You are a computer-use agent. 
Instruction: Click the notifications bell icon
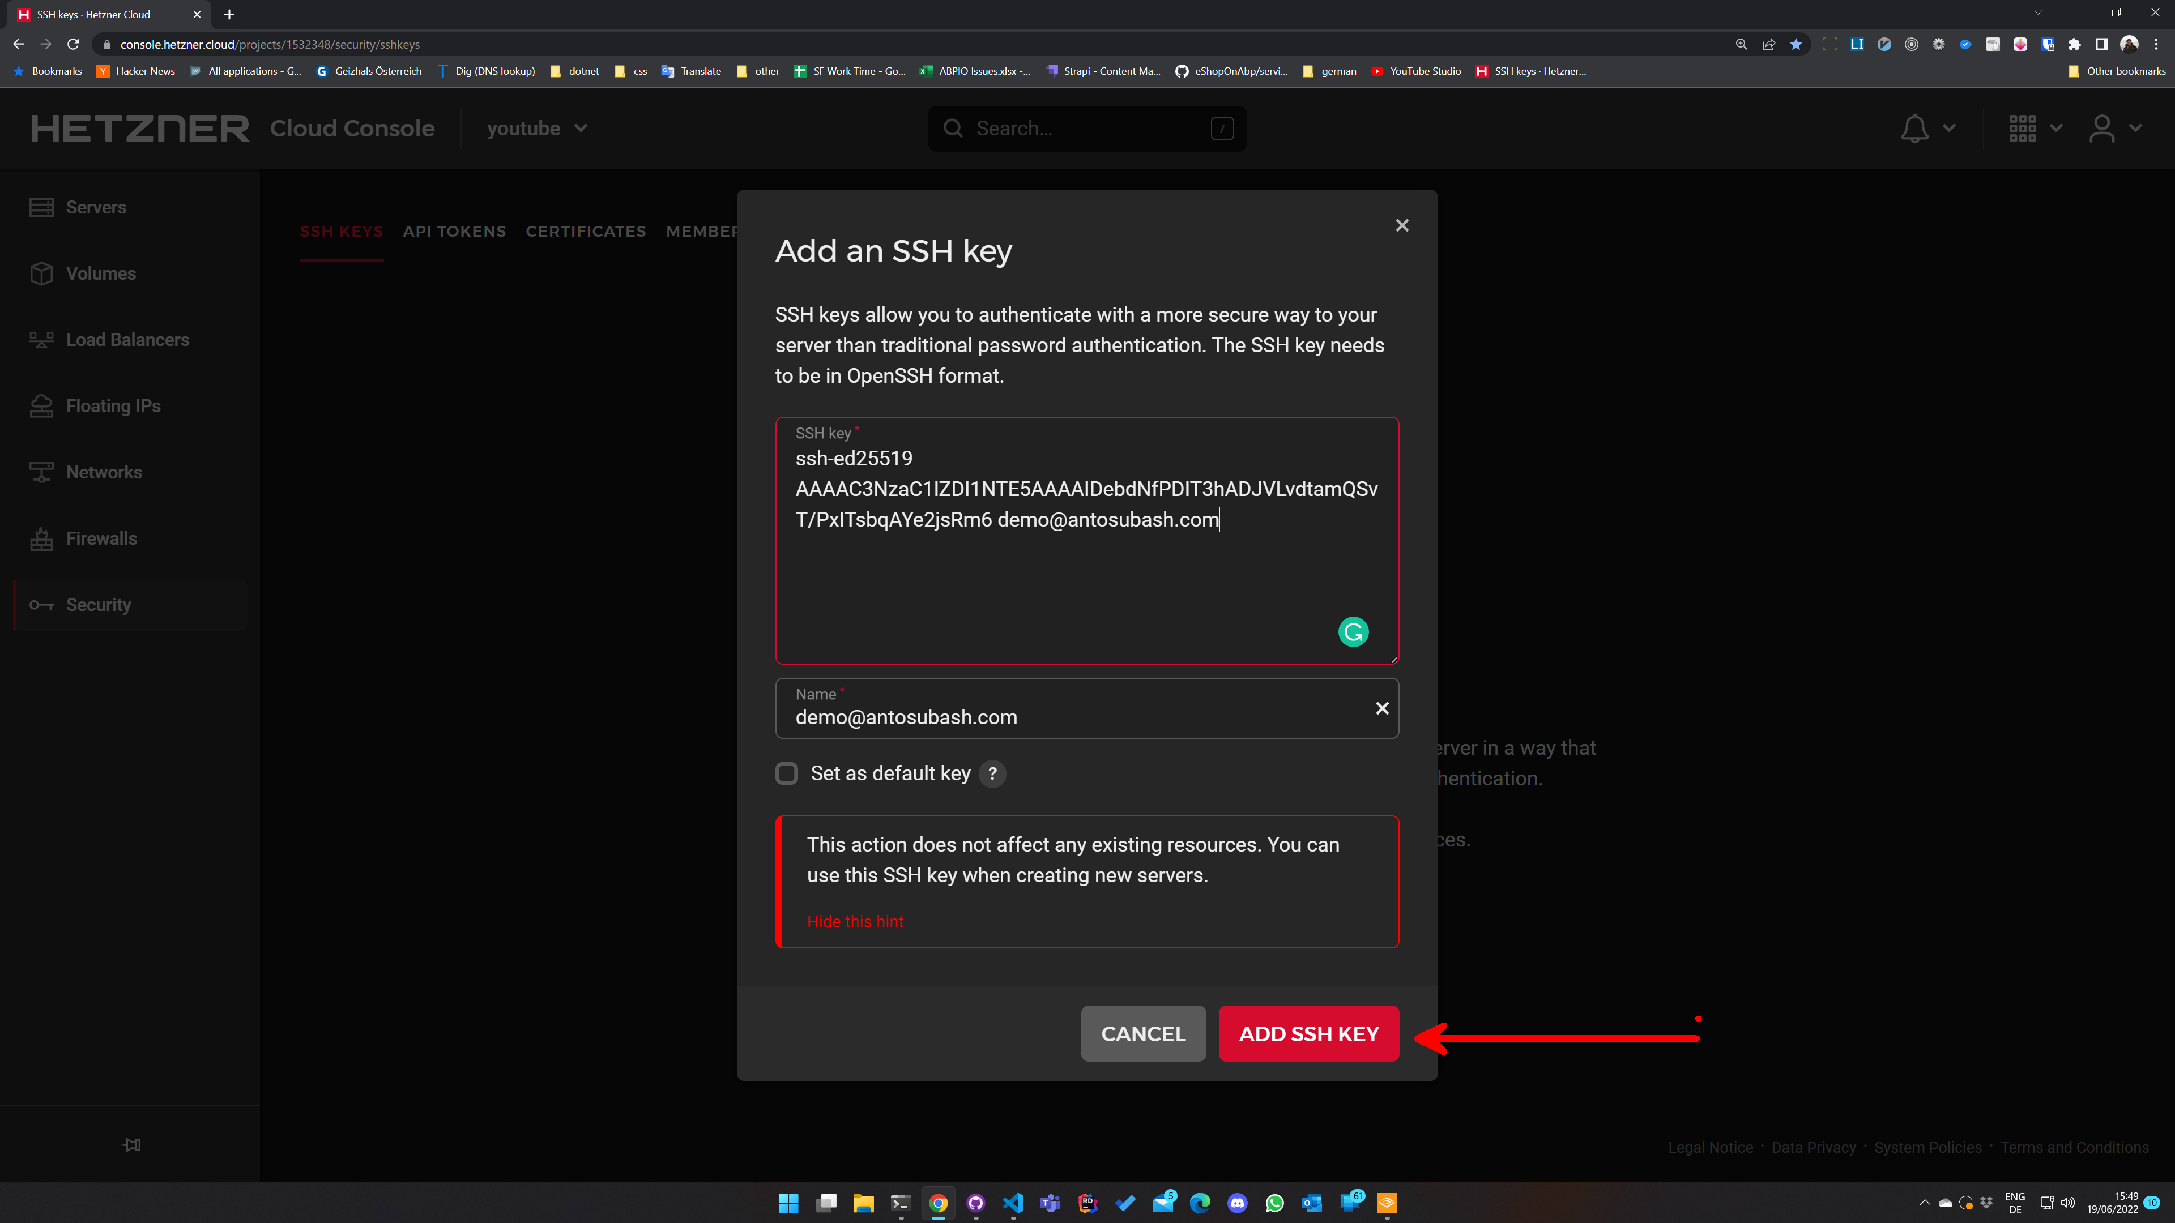[x=1914, y=129]
